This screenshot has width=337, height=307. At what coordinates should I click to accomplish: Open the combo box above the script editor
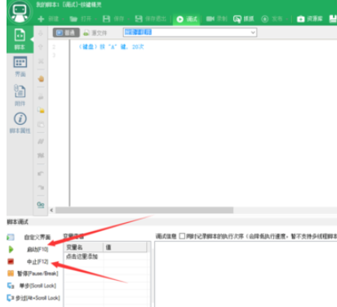click(x=190, y=33)
